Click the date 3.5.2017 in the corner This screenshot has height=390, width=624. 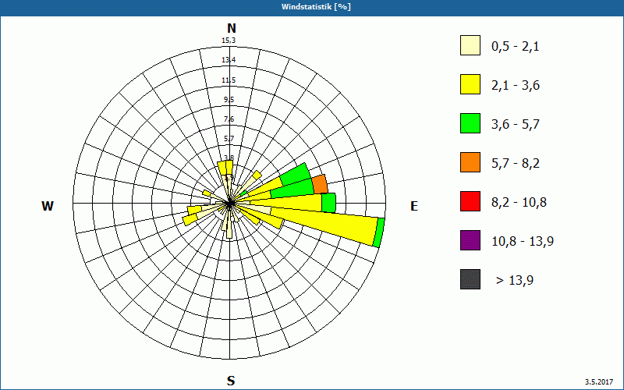599,381
